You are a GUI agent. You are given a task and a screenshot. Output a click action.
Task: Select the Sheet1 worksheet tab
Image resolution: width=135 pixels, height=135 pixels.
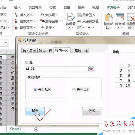pos(16,129)
